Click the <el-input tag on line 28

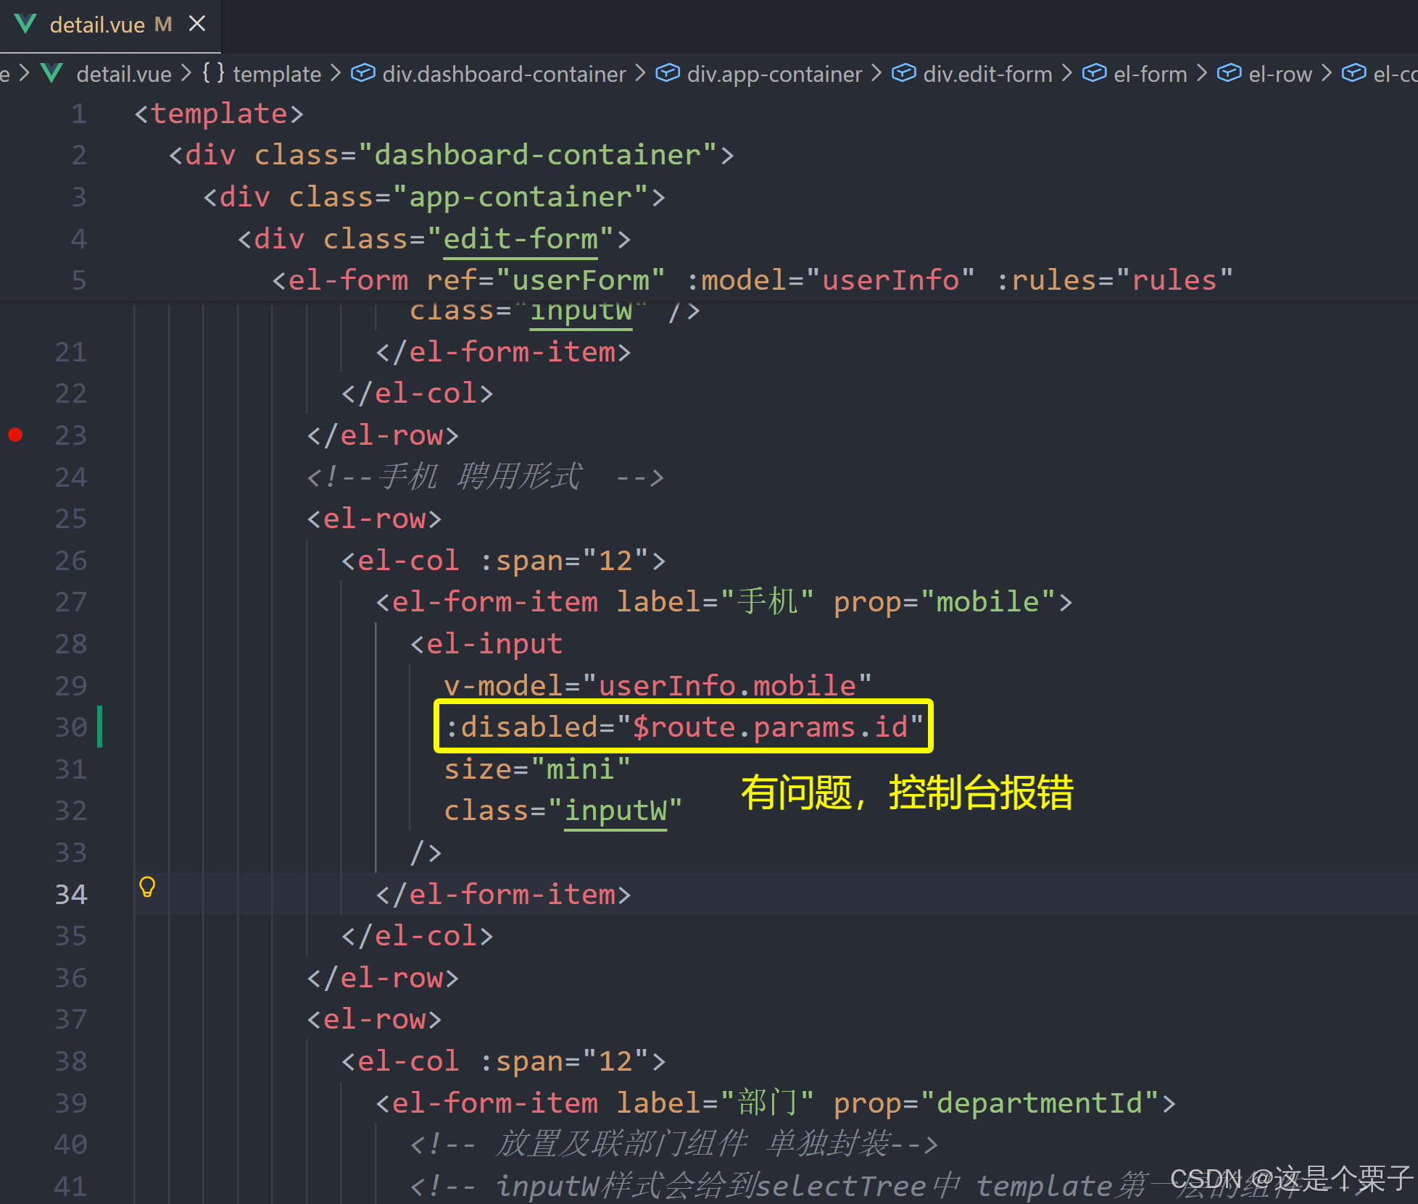[486, 643]
